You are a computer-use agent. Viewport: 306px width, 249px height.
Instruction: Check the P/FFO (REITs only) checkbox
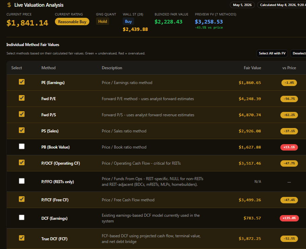(22, 181)
